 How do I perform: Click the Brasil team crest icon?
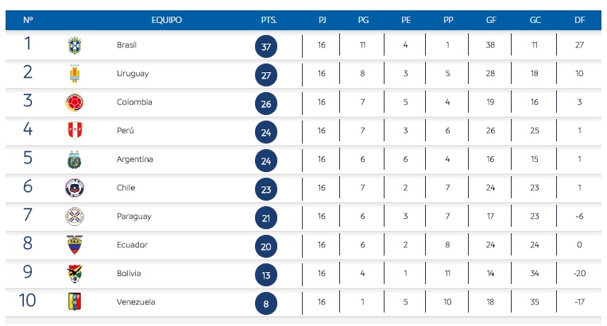point(75,45)
